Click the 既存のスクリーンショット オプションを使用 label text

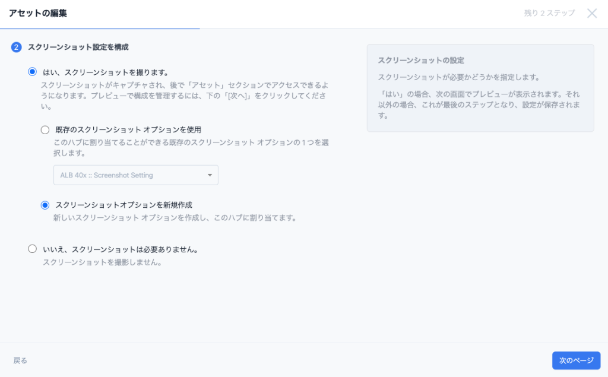click(128, 130)
